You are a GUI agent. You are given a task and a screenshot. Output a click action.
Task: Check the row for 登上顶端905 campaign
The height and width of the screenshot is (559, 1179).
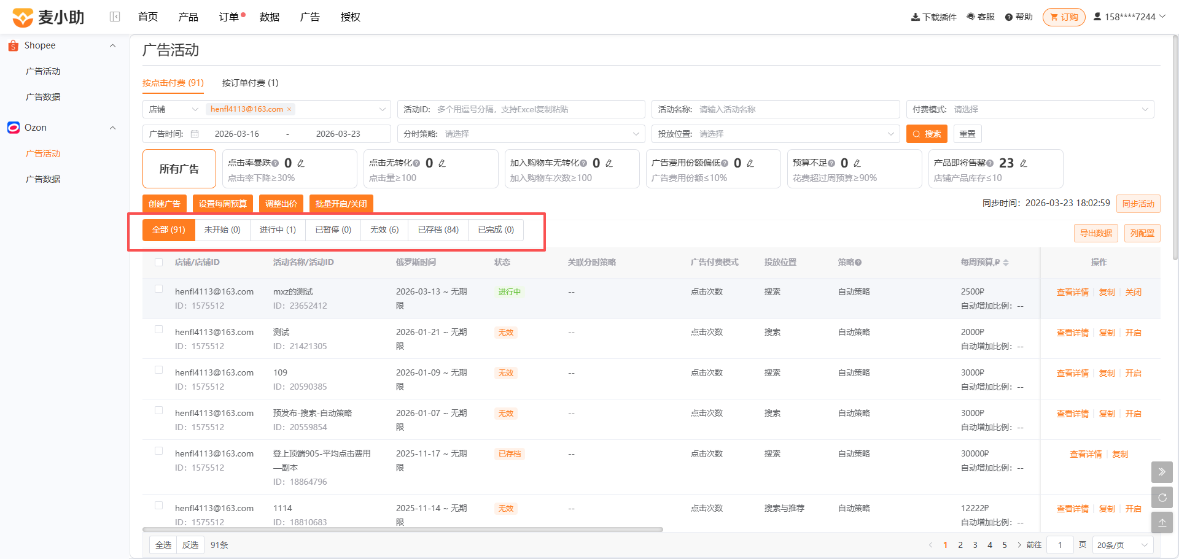pyautogui.click(x=159, y=450)
